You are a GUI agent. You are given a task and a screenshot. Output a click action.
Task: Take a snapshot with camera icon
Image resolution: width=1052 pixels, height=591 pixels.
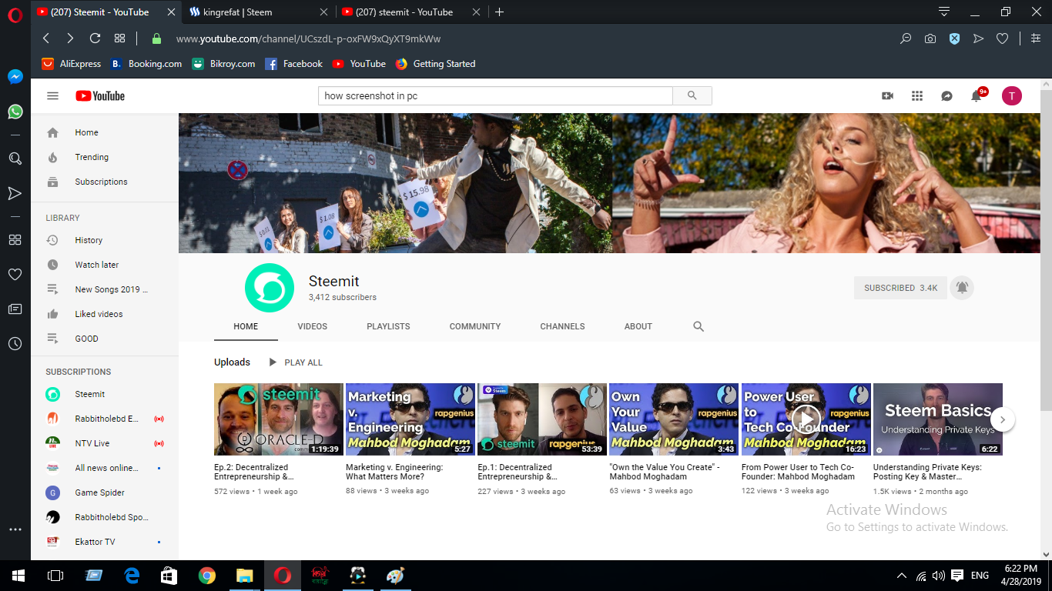[x=930, y=38]
